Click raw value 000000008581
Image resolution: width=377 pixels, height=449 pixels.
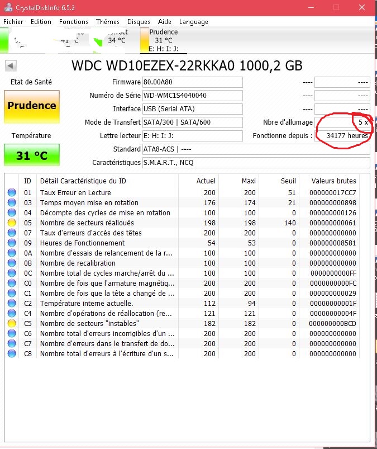(x=333, y=243)
